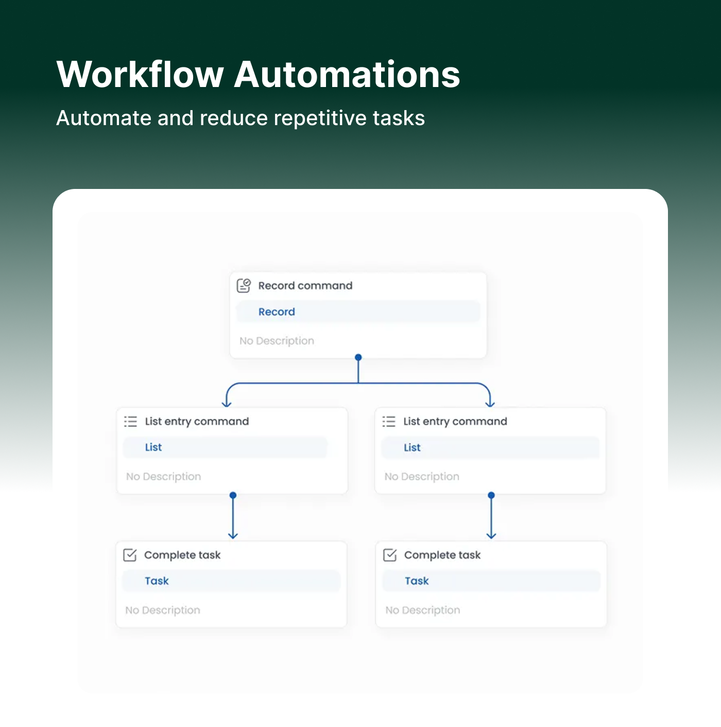Select the Task field in right Complete task node
Viewport: 721px width, 727px height.
point(491,581)
